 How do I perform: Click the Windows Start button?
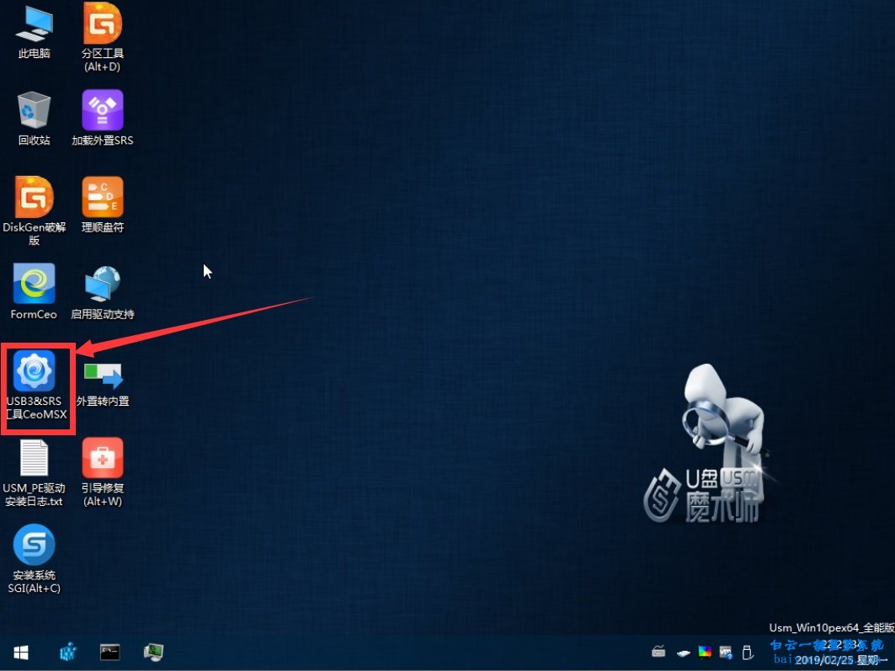(21, 652)
